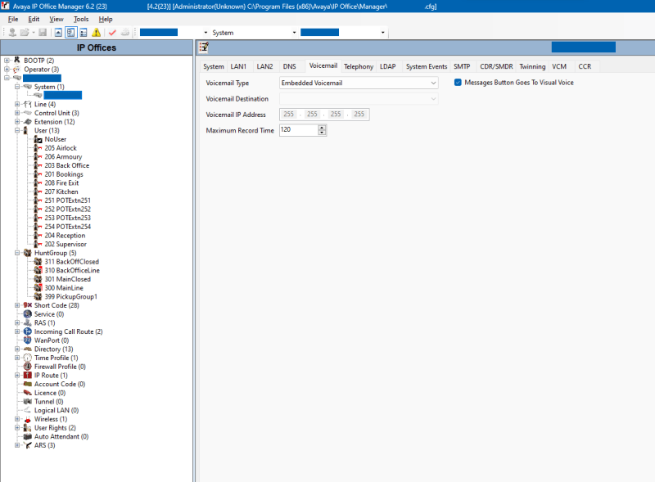Viewport: 655px width, 482px height.
Task: Click the BOOTP node icon
Action: [16, 60]
